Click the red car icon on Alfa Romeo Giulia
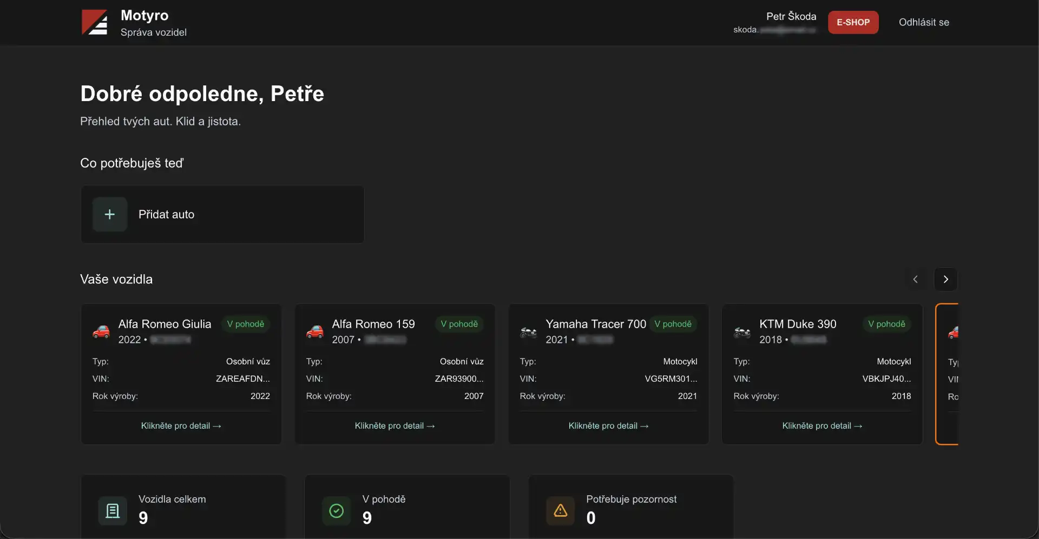The width and height of the screenshot is (1039, 539). point(101,331)
